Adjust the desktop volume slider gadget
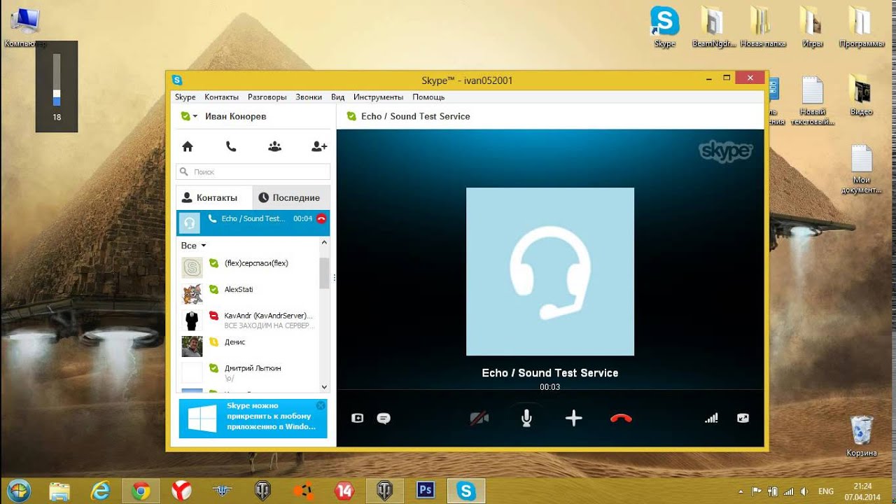 [57, 80]
